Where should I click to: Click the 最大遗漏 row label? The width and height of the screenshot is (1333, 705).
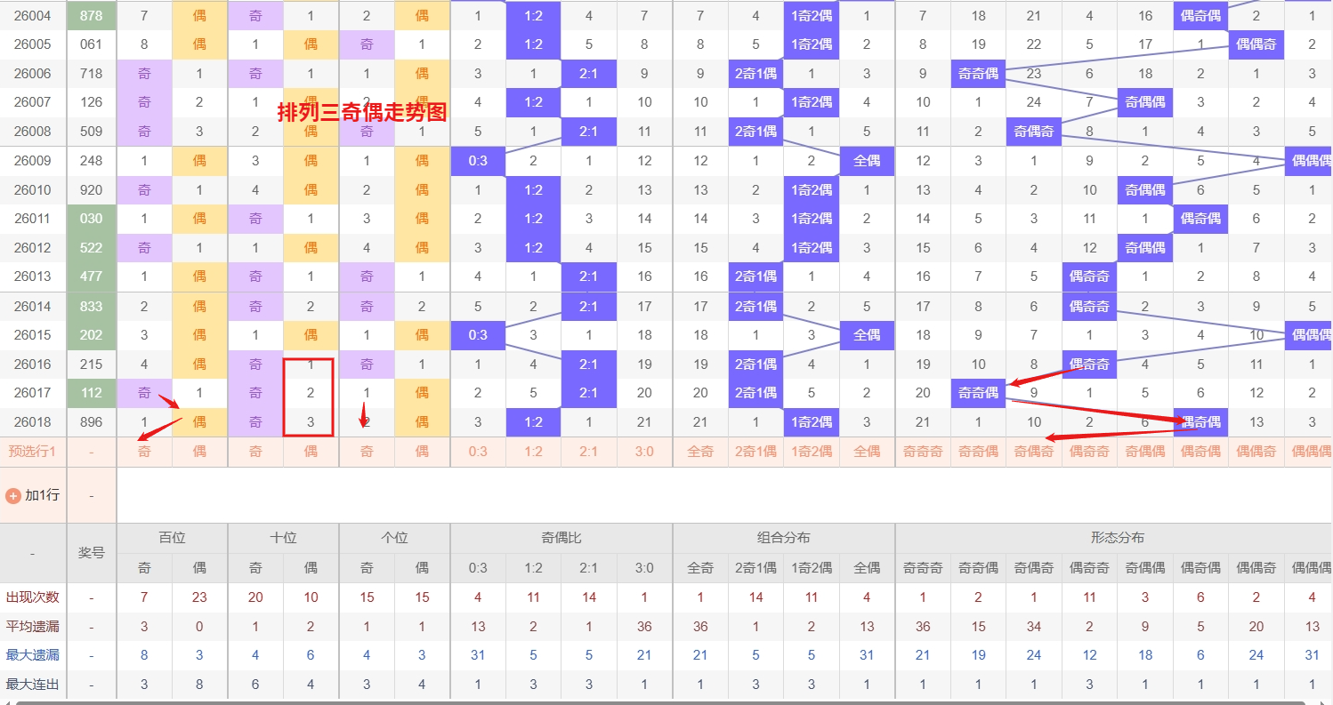coord(33,655)
